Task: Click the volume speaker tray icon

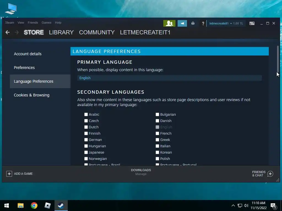Action: point(246,206)
